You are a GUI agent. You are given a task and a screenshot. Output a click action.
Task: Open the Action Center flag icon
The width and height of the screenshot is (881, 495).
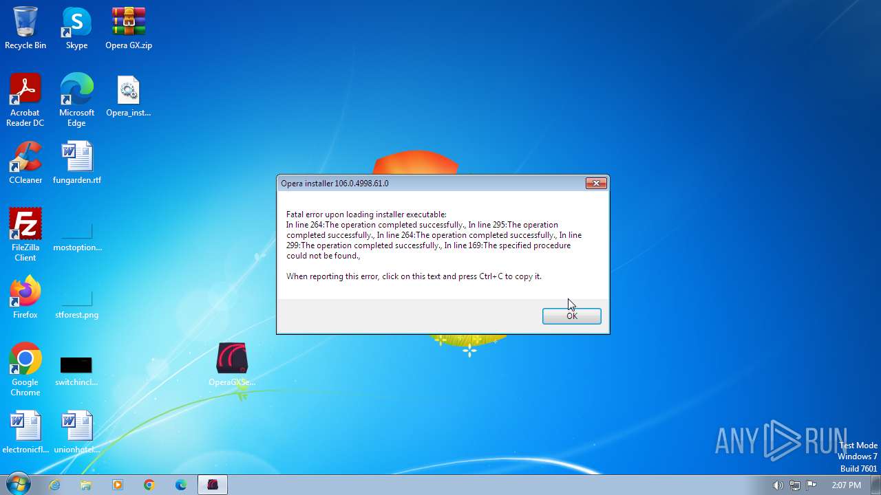[811, 485]
